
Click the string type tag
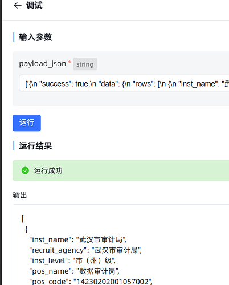pos(85,64)
